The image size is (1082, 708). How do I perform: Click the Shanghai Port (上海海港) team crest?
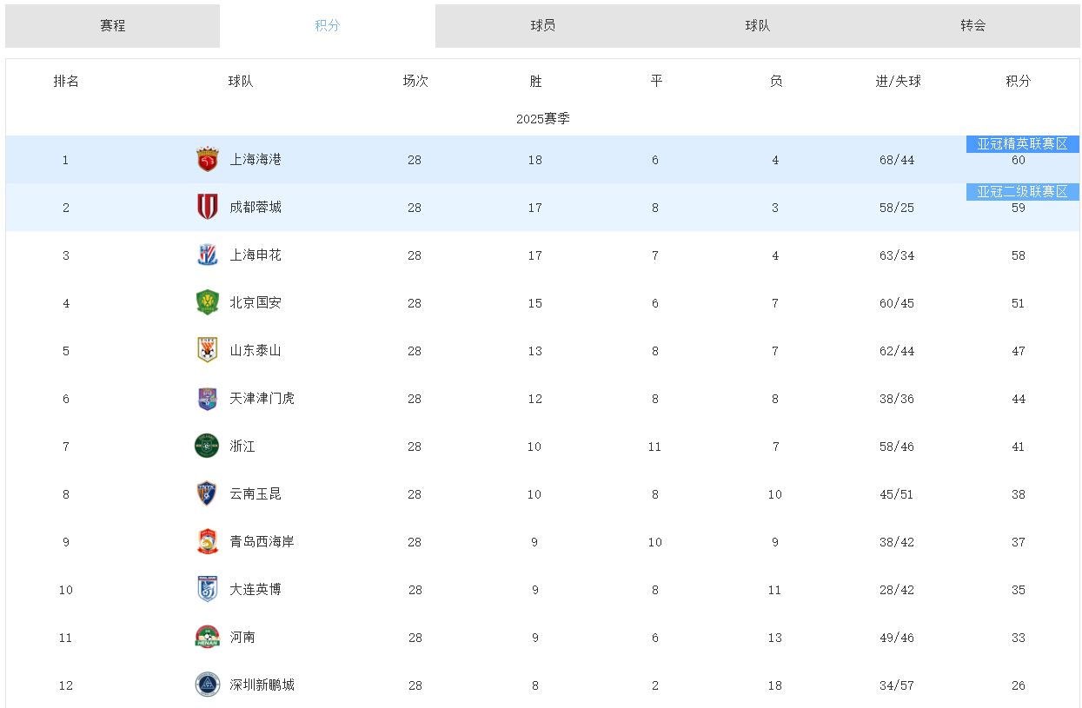207,160
